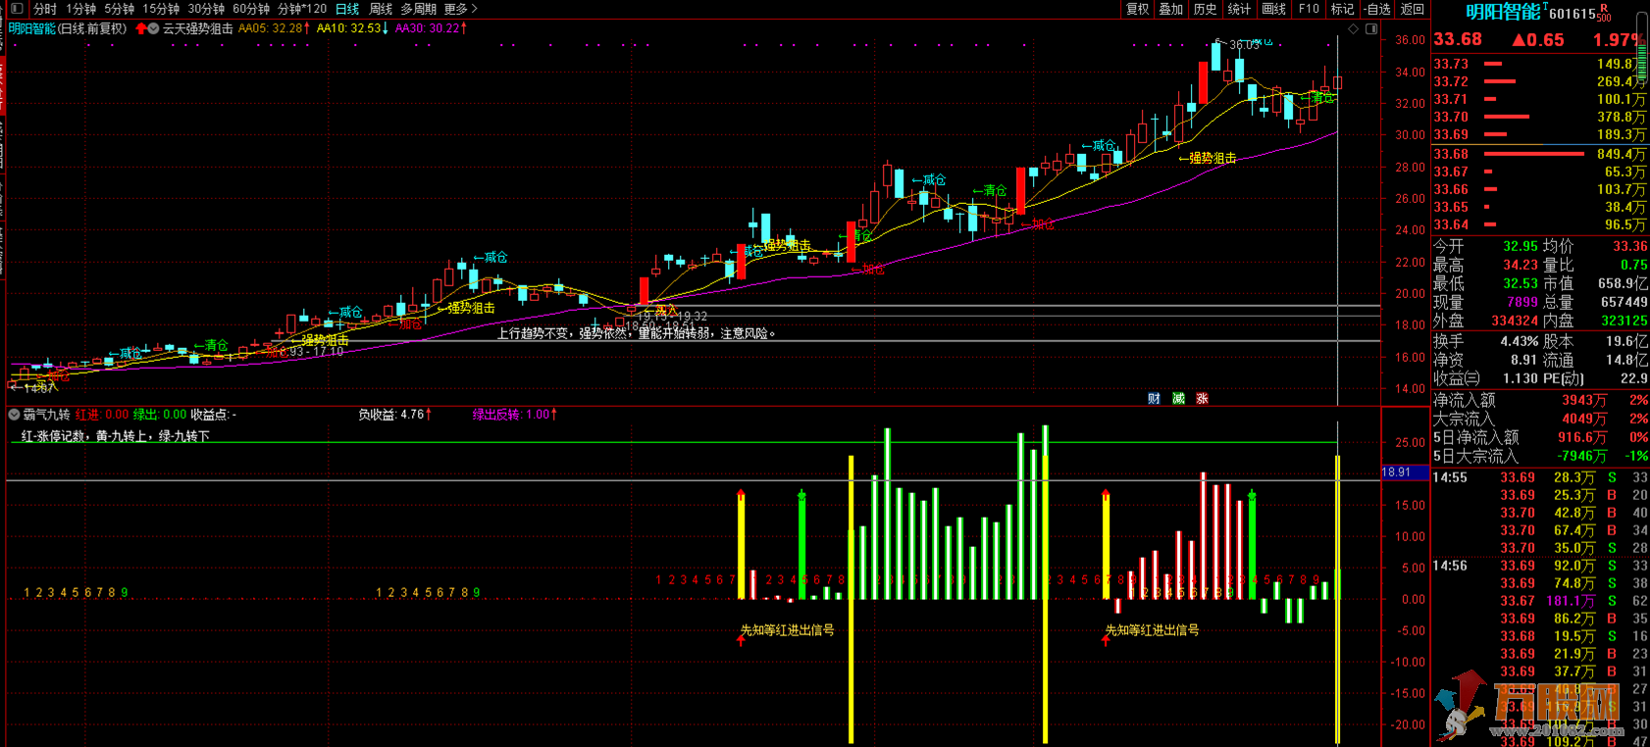Select the 分钟*120 period tab

[302, 9]
